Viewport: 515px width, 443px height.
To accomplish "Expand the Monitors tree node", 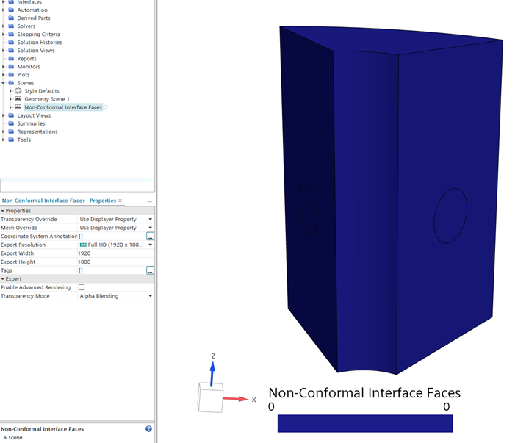I will tap(3, 66).
